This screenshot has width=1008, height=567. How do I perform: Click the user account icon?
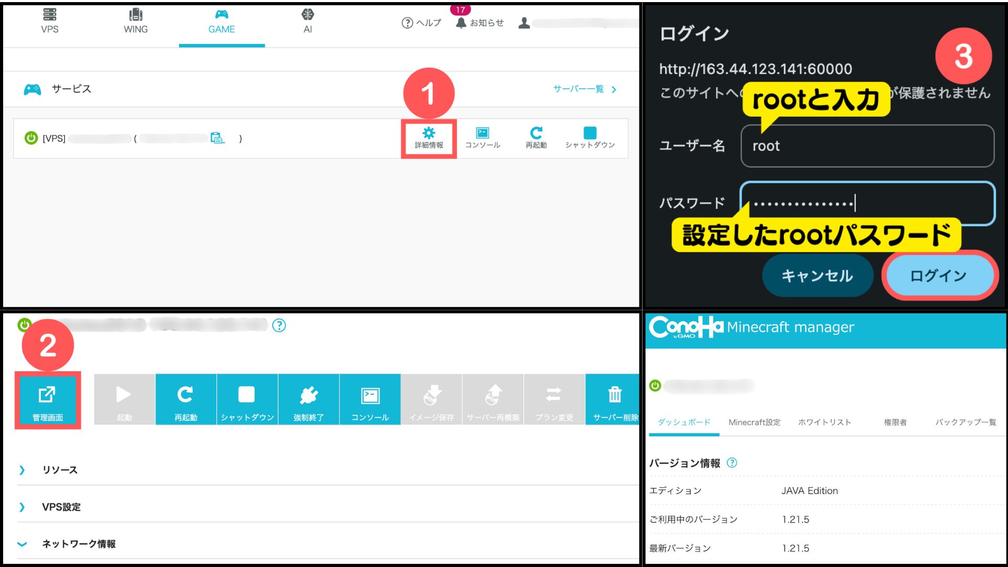524,23
